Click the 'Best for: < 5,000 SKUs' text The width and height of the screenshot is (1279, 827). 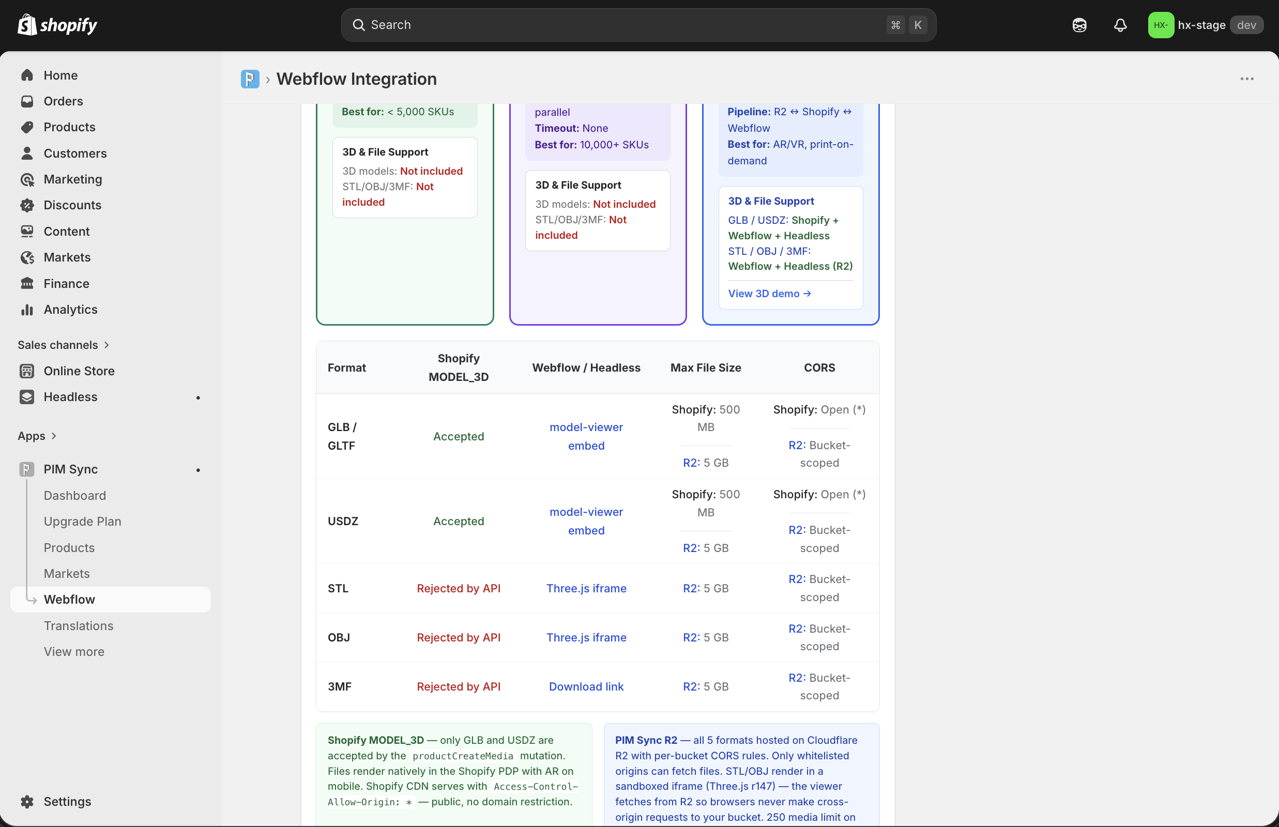click(398, 112)
